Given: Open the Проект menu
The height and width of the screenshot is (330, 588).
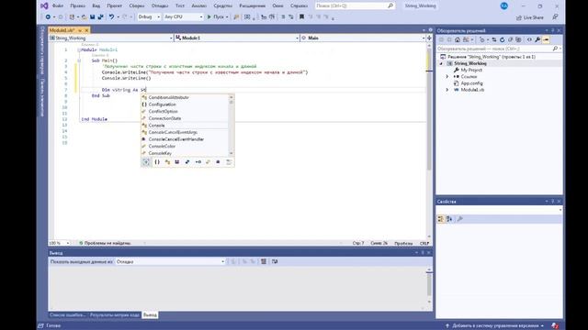Looking at the screenshot, I should [x=114, y=6].
